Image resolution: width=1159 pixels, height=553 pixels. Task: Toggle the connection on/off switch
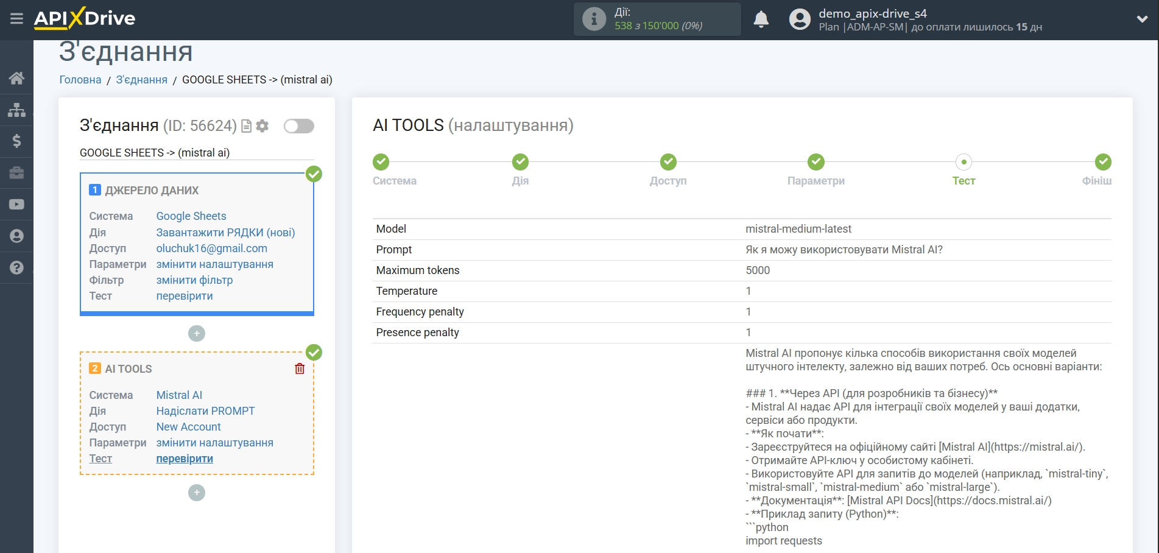point(299,126)
